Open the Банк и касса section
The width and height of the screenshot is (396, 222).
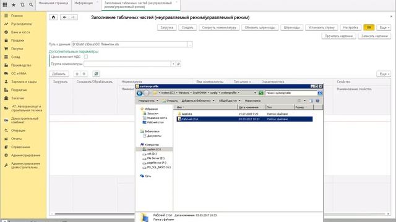tap(20, 32)
